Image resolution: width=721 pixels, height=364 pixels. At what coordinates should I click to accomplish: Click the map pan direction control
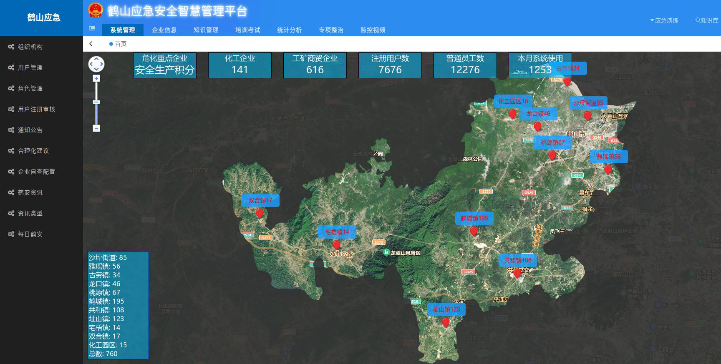point(96,64)
